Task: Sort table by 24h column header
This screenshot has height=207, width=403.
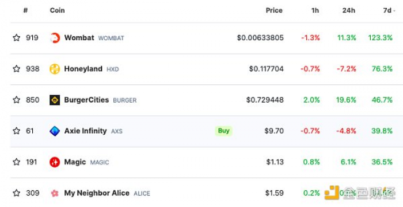Action: pyautogui.click(x=349, y=10)
